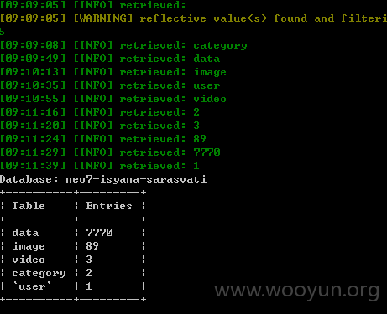
Task: Click 'image' in the 09:10:13 log line
Action: point(210,73)
